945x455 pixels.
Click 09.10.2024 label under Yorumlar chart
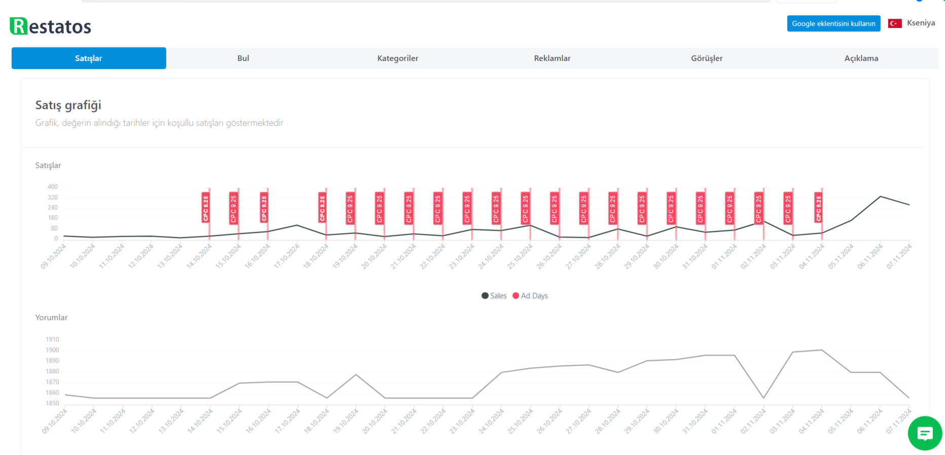click(x=55, y=421)
